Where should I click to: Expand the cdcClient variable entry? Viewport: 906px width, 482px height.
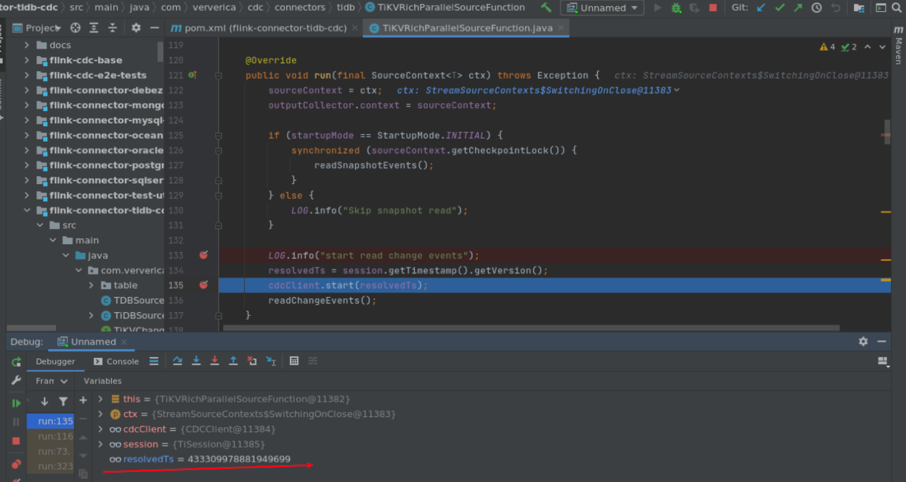point(101,429)
